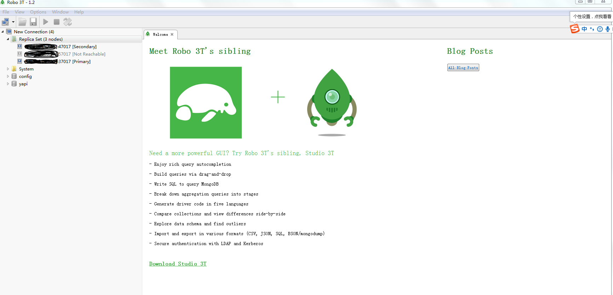Click the Sogou microphone voice input icon
Viewport: 613px width, 295px height.
point(608,29)
